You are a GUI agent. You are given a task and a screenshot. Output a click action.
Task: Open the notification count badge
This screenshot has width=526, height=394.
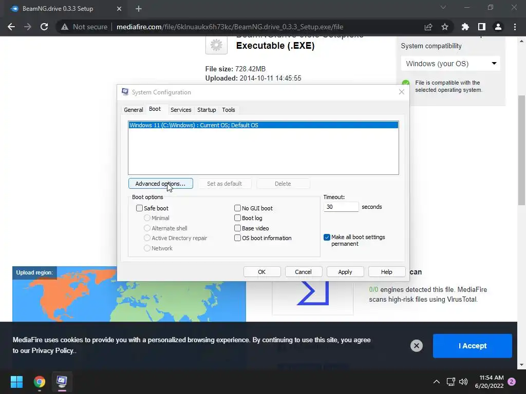[512, 382]
